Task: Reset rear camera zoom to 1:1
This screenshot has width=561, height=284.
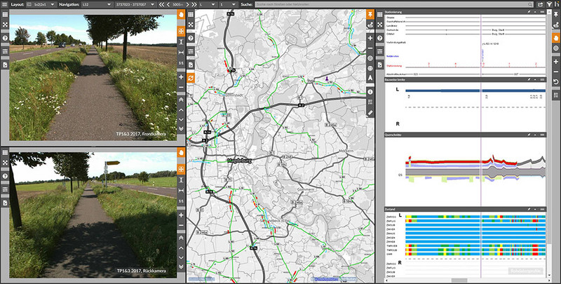Action: [x=181, y=201]
